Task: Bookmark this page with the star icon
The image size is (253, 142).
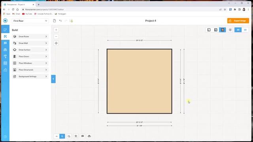Action: [225, 9]
